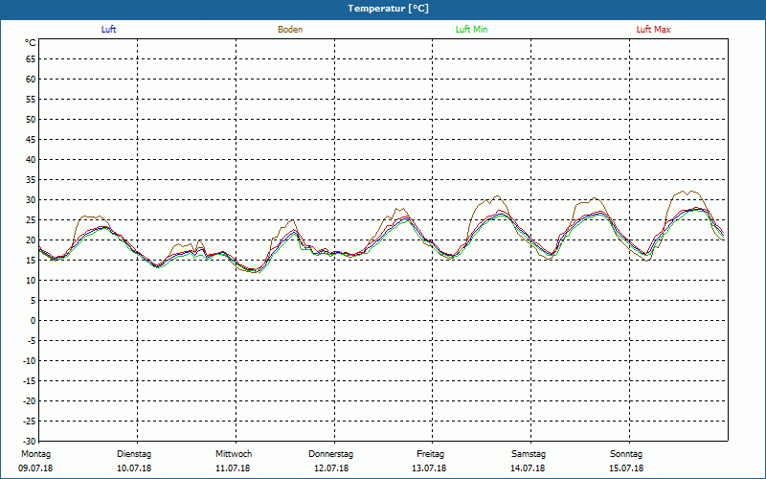Click the date 09.07.18
The height and width of the screenshot is (479, 766).
35,468
